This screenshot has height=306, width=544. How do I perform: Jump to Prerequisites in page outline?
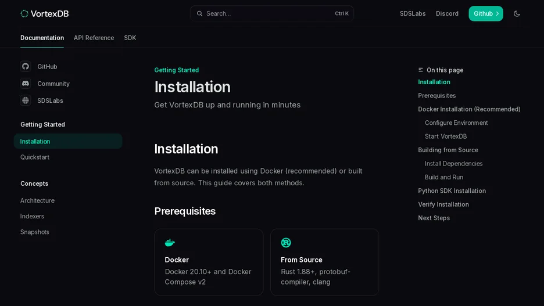[x=437, y=96]
